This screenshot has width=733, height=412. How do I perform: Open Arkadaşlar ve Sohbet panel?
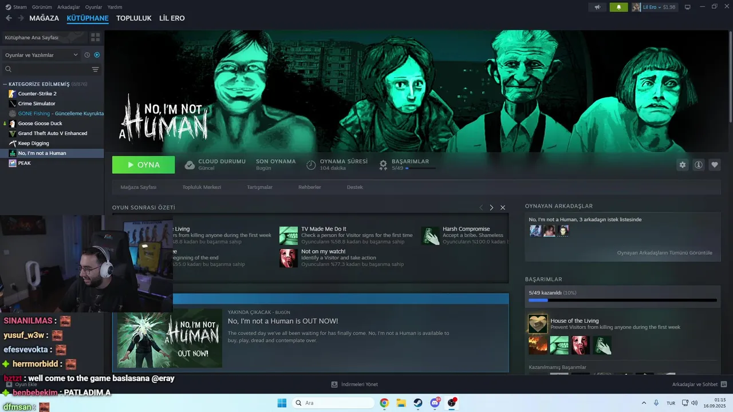(x=700, y=385)
